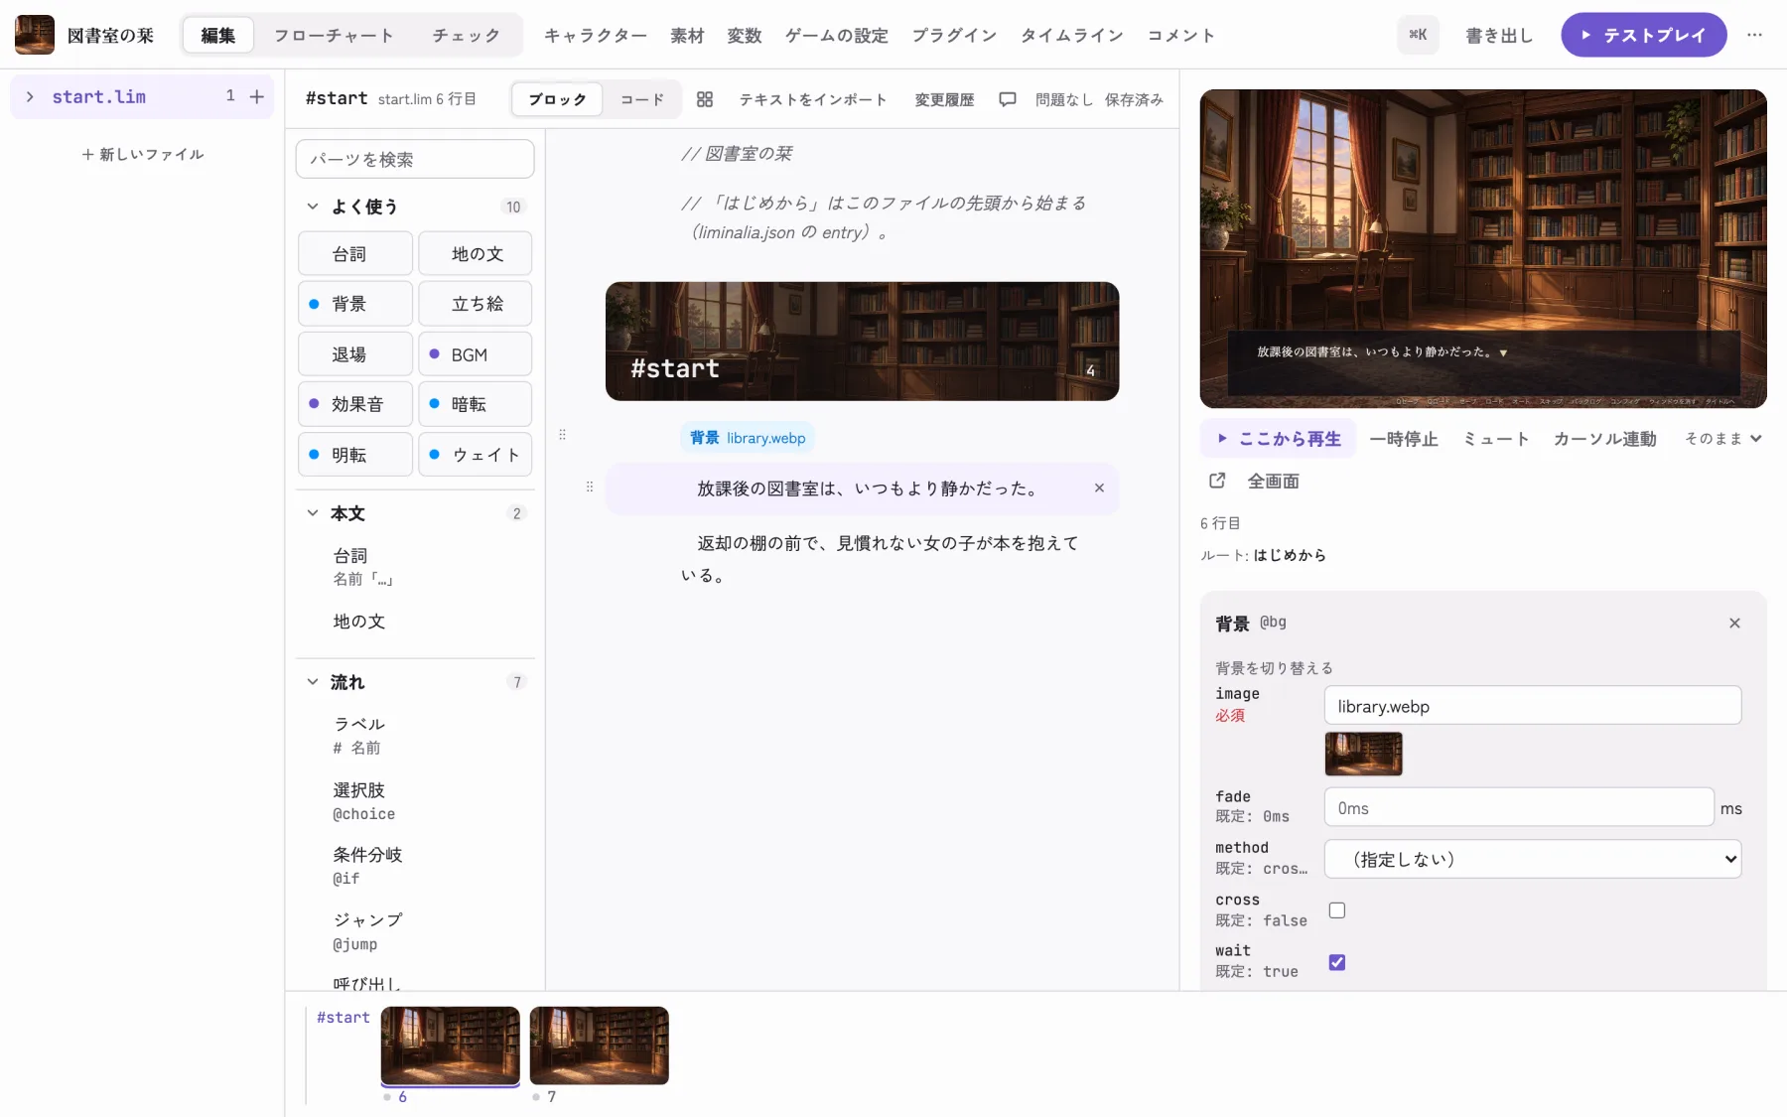
Task: Create a file with ＋新しいファイル
Action: click(143, 154)
